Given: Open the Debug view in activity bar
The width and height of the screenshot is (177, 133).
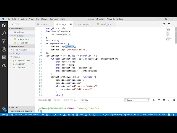Looking at the screenshot, I should click(x=4, y=49).
